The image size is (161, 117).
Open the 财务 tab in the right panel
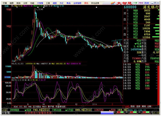click(133, 106)
